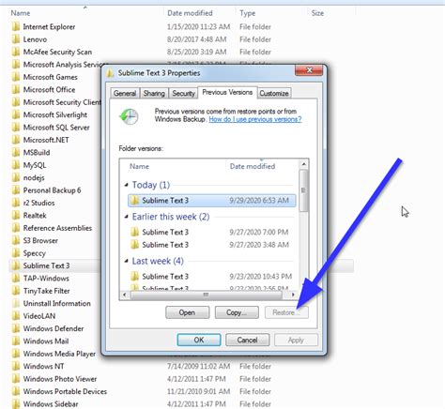Click folder icon of 9/23/2020 10:43 PM version
445x409 pixels.
tap(134, 276)
